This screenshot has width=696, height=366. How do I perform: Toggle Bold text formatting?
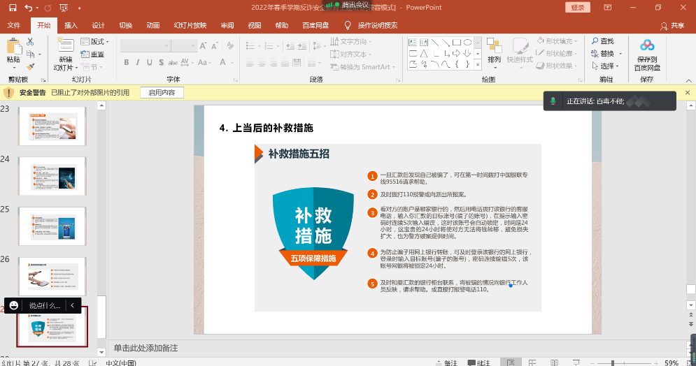(127, 62)
